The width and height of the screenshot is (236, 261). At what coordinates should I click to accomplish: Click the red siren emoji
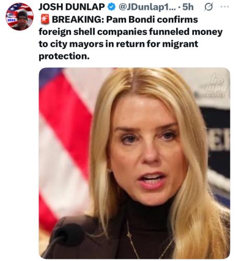coord(45,19)
